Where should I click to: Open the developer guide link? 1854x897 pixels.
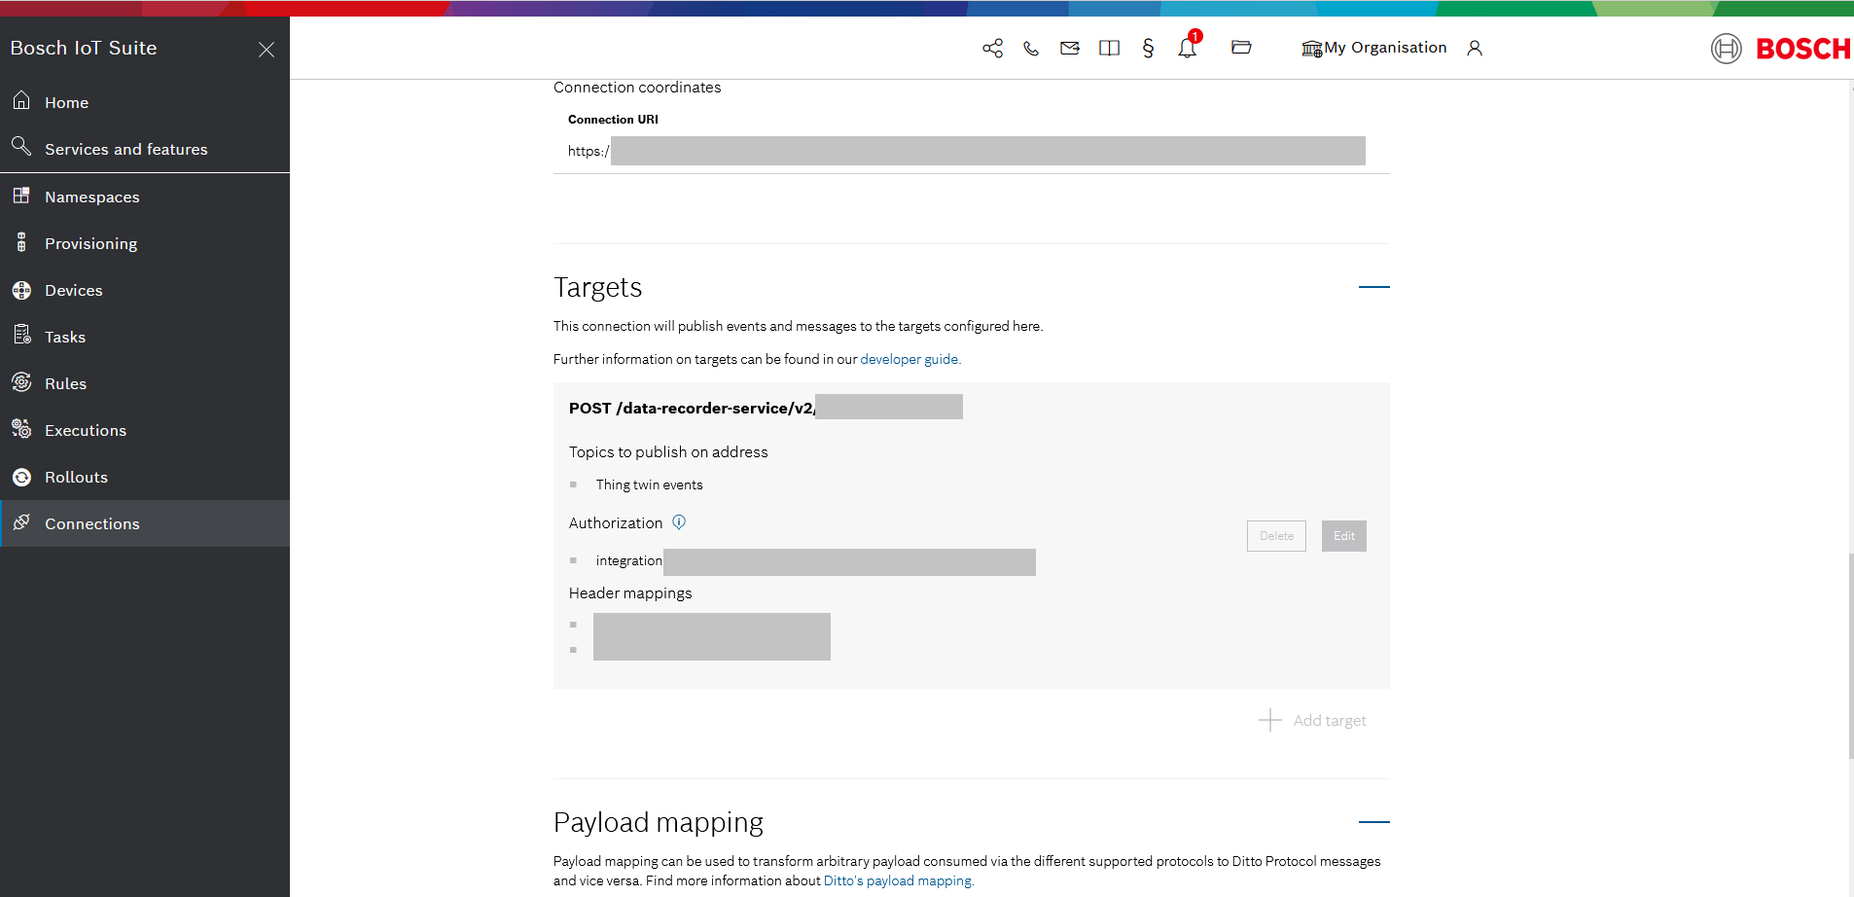point(909,359)
